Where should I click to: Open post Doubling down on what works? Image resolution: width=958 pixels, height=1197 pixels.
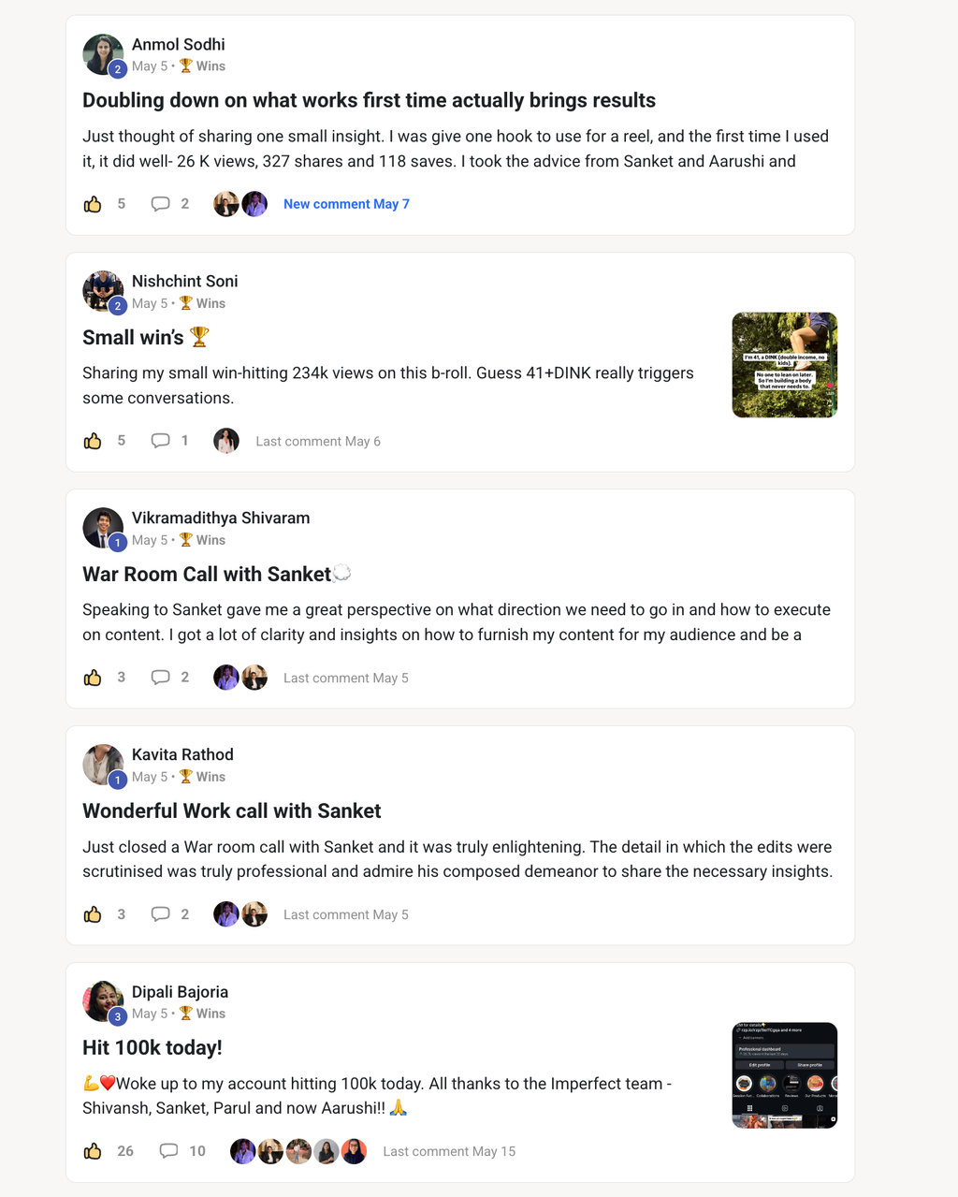tap(369, 100)
